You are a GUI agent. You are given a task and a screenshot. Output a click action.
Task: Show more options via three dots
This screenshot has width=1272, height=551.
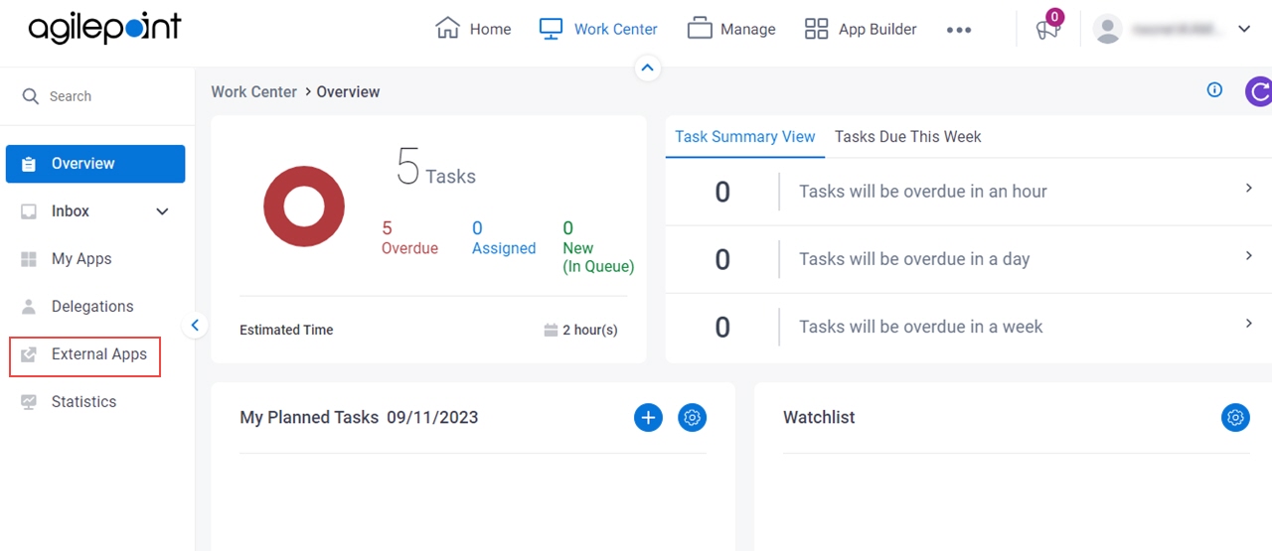(x=959, y=30)
